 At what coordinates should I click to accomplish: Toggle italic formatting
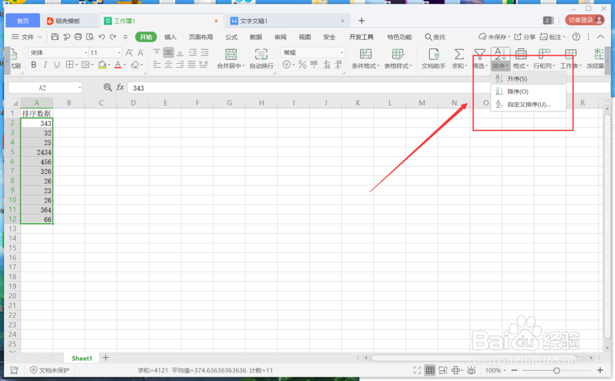pyautogui.click(x=46, y=65)
